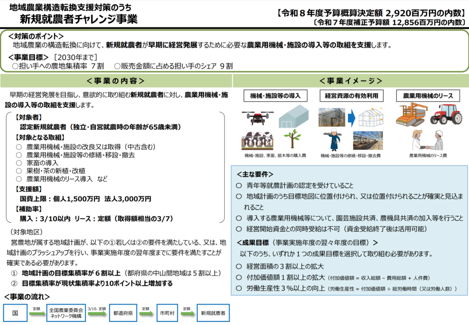This screenshot has height=325, width=469.
Task: Click the circle bullet beside 経営面積の３割以上の拡大
Action: pyautogui.click(x=238, y=266)
